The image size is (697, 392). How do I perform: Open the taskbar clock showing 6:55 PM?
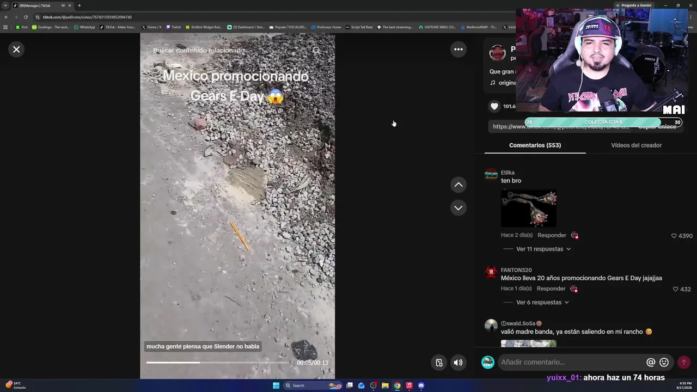coord(683,385)
